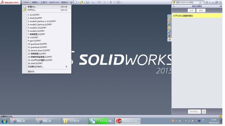The width and height of the screenshot is (225, 126).
Task: Open recent file 2 zhuiti.SLDPRT
Action: pyautogui.click(x=47, y=18)
